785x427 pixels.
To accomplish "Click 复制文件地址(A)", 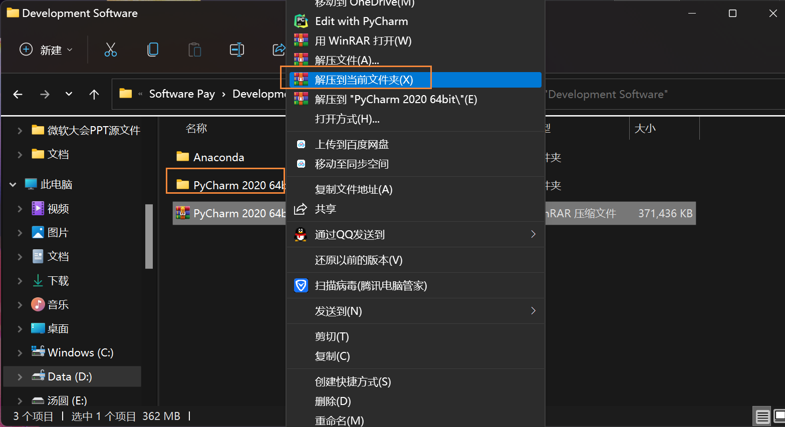I will tap(415, 189).
